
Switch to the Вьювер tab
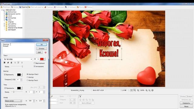tap(15, 7)
